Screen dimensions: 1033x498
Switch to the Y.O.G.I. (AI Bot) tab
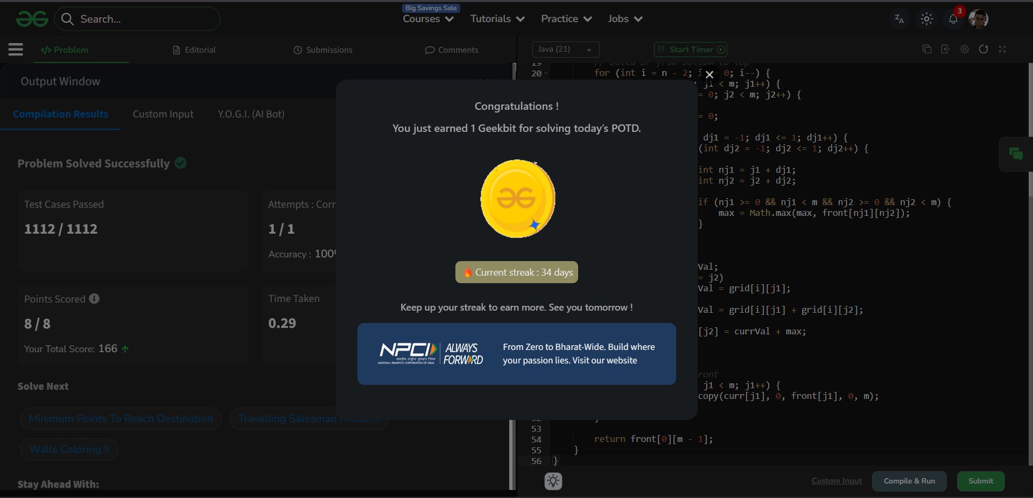tap(251, 114)
